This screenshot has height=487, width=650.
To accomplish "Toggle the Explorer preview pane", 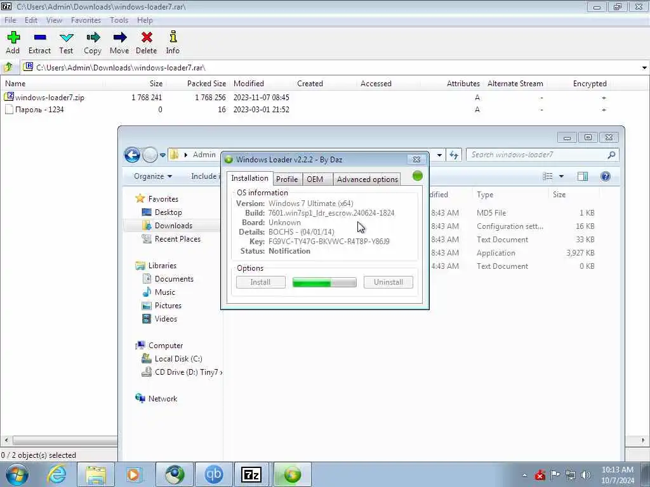I will [x=583, y=176].
